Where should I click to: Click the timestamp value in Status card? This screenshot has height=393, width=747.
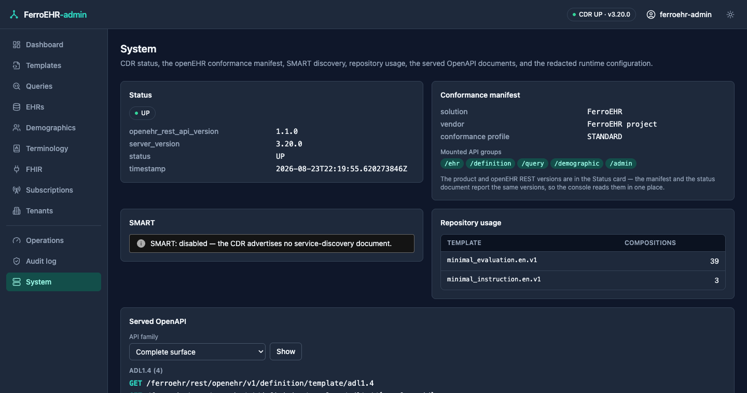pos(341,169)
